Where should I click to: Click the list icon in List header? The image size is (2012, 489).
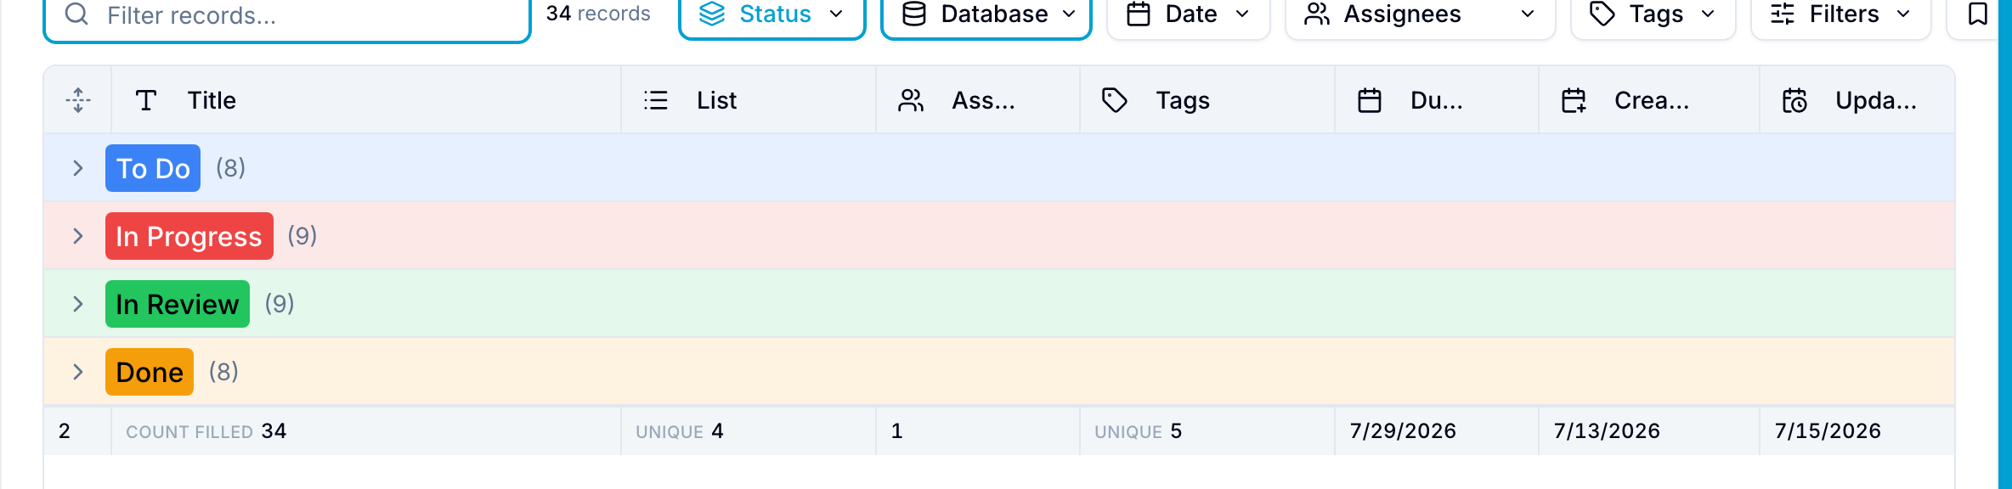point(656,100)
